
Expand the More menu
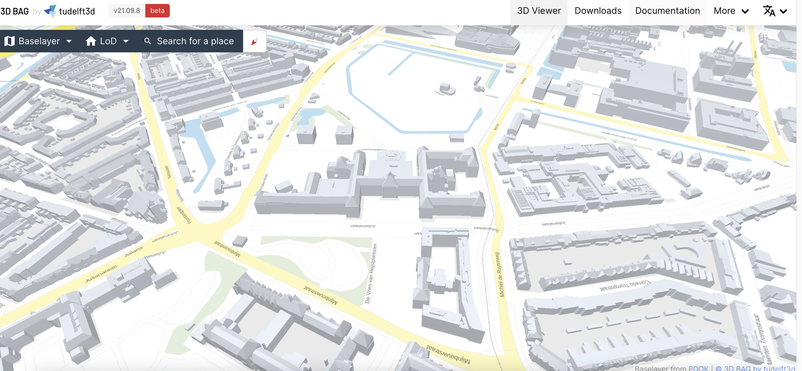coord(731,11)
